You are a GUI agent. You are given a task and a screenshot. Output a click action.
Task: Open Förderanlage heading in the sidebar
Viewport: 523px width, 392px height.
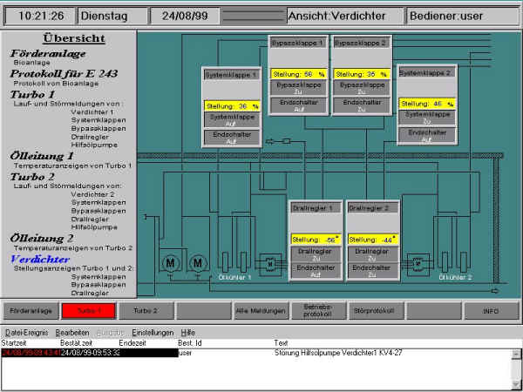pyautogui.click(x=48, y=53)
